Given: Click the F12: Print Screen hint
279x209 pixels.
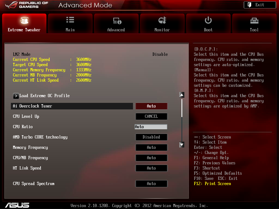Looking at the screenshot, I should [213, 184].
